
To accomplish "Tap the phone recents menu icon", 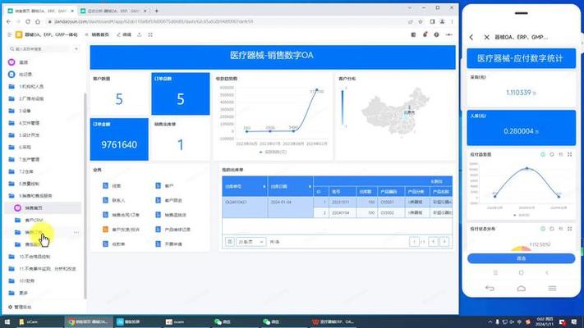I will [x=552, y=288].
